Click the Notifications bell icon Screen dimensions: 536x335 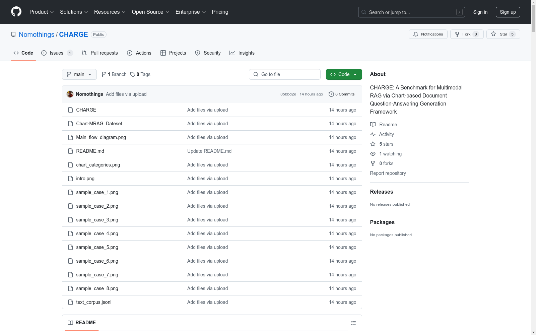coord(416,34)
